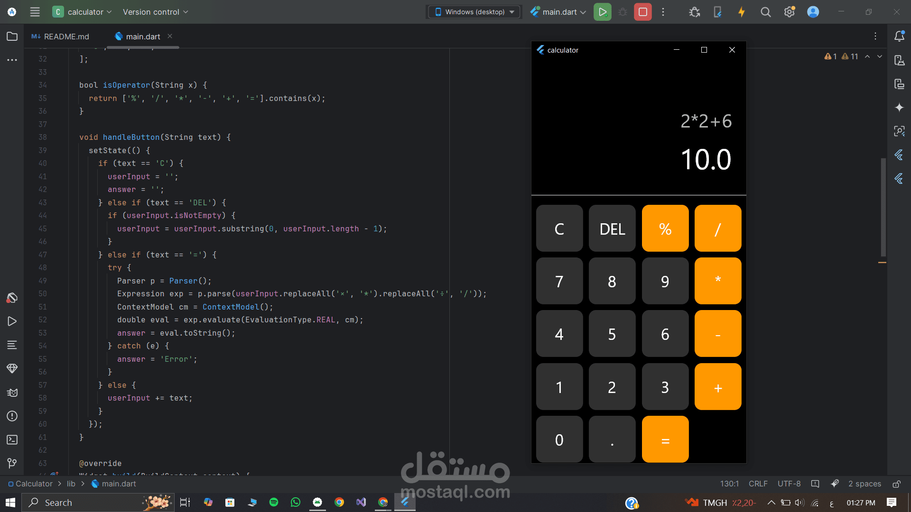The height and width of the screenshot is (512, 911).
Task: Open the Problems view exclamation icon
Action: click(x=12, y=416)
